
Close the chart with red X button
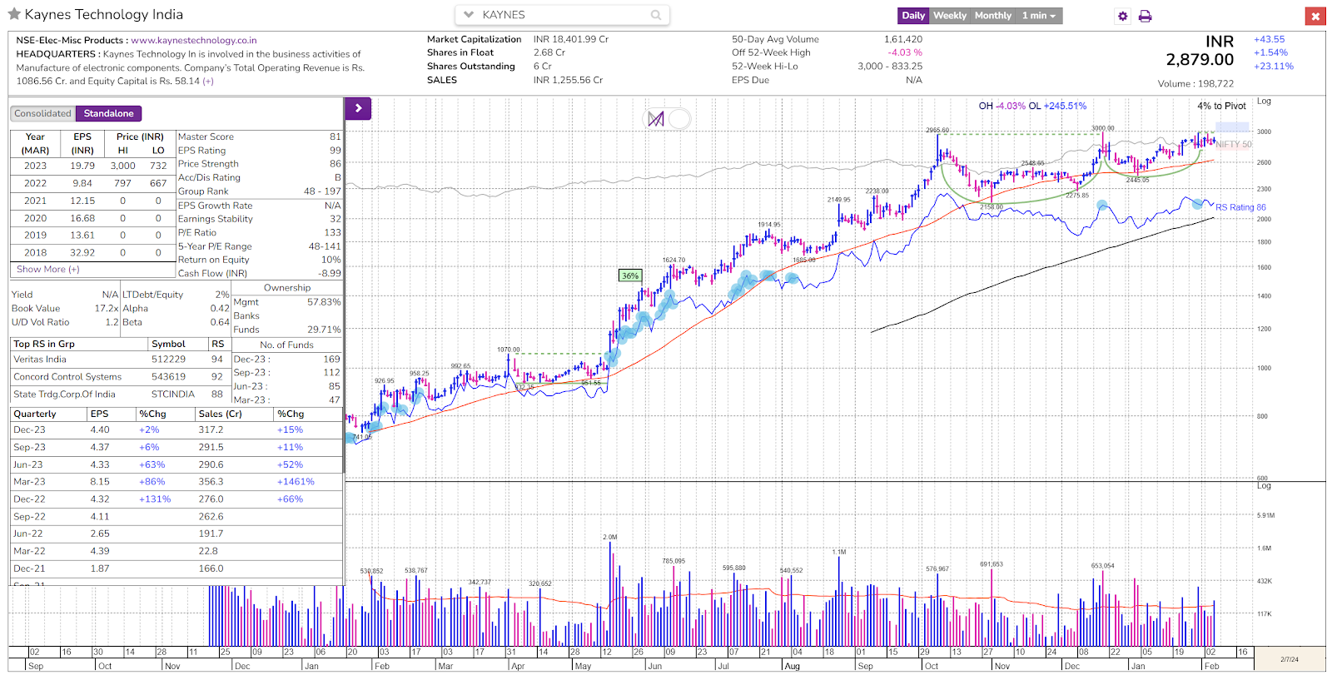pyautogui.click(x=1315, y=16)
